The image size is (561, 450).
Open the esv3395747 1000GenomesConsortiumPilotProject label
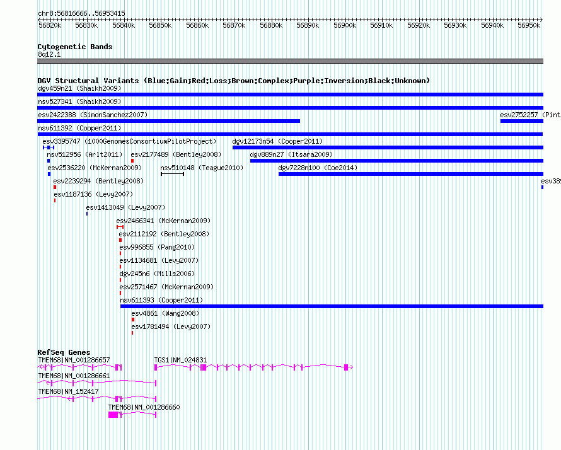[x=129, y=141]
